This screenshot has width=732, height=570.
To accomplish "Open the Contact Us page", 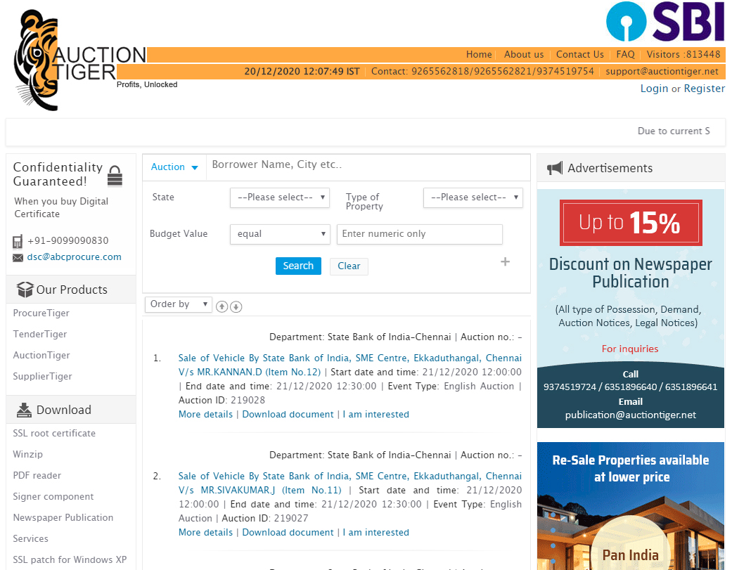I will pyautogui.click(x=580, y=55).
